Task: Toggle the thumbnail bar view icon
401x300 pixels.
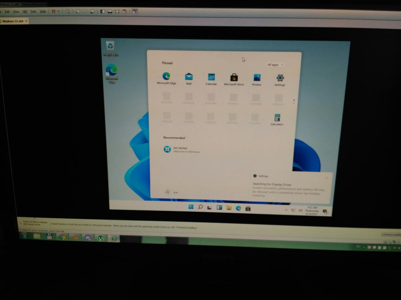Action: [110, 12]
